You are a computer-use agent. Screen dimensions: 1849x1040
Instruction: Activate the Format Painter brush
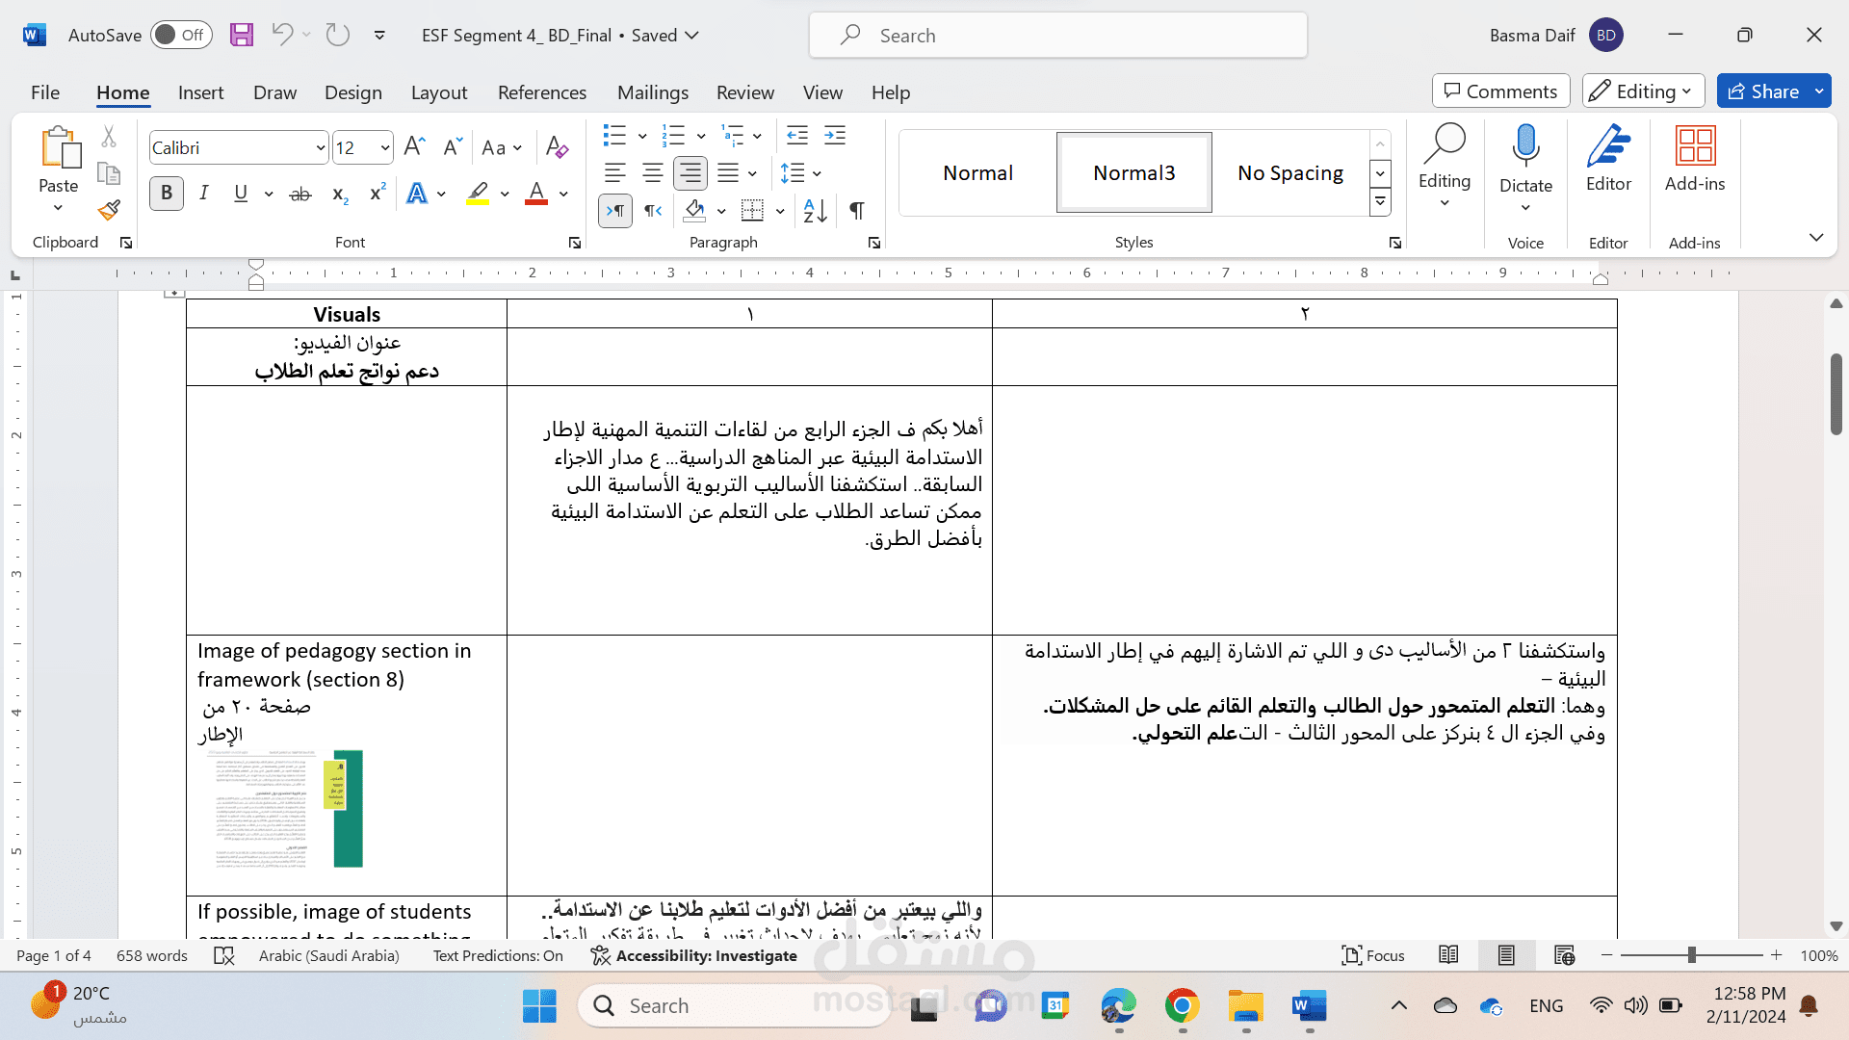(109, 210)
